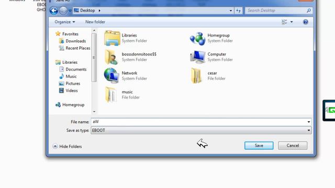Screen dimensions: 335x188
Task: Select the Computer system folder icon
Action: 198,57
